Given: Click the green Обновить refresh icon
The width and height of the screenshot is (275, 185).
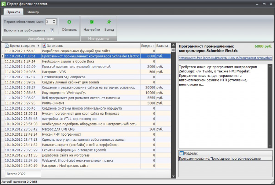Looking at the screenshot, I should 69,22.
